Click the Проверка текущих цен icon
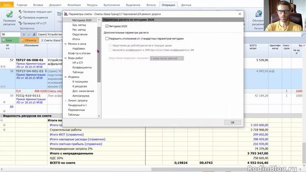 tap(20, 11)
